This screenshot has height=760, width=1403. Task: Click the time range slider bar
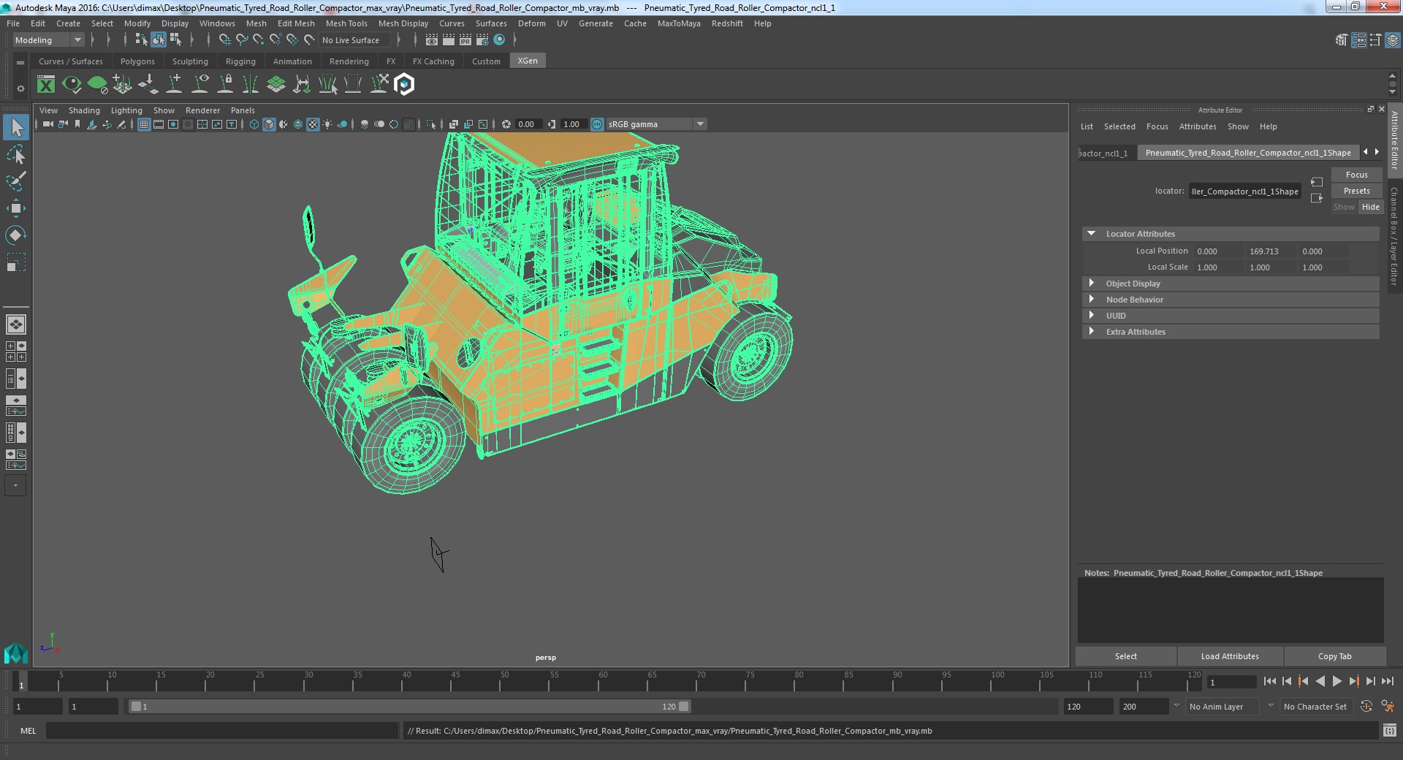tap(409, 707)
